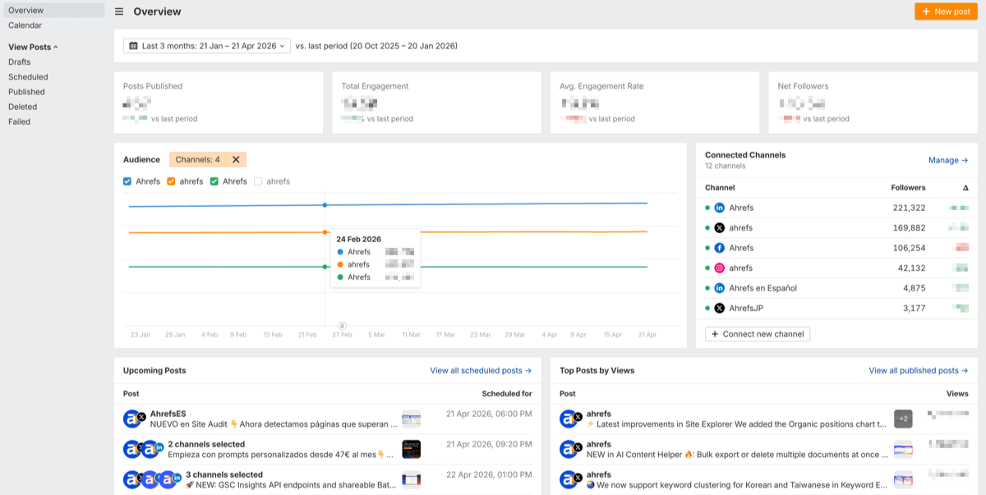Click the +2 media badge on top post
The width and height of the screenshot is (986, 495).
(x=903, y=419)
